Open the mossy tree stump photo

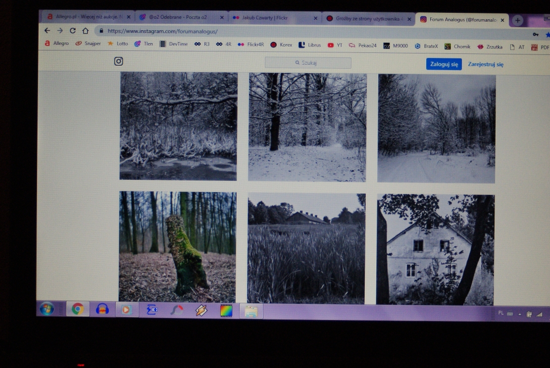(177, 246)
